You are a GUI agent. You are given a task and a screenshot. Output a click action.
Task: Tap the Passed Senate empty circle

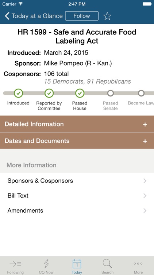click(111, 93)
